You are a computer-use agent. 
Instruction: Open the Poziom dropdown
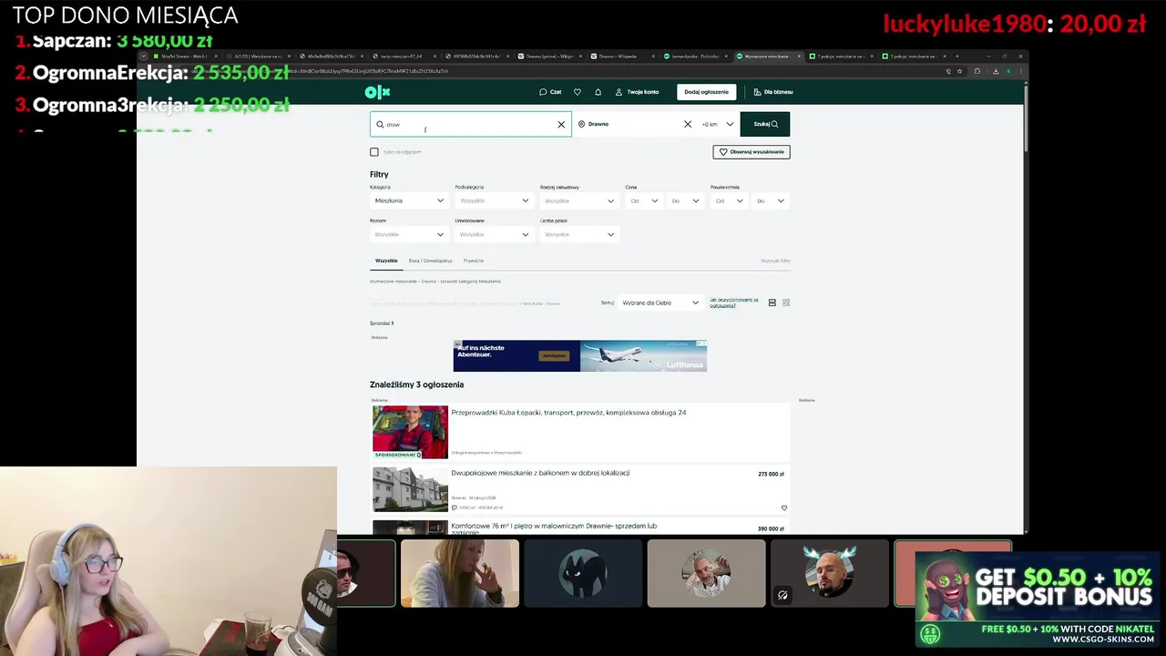point(409,234)
